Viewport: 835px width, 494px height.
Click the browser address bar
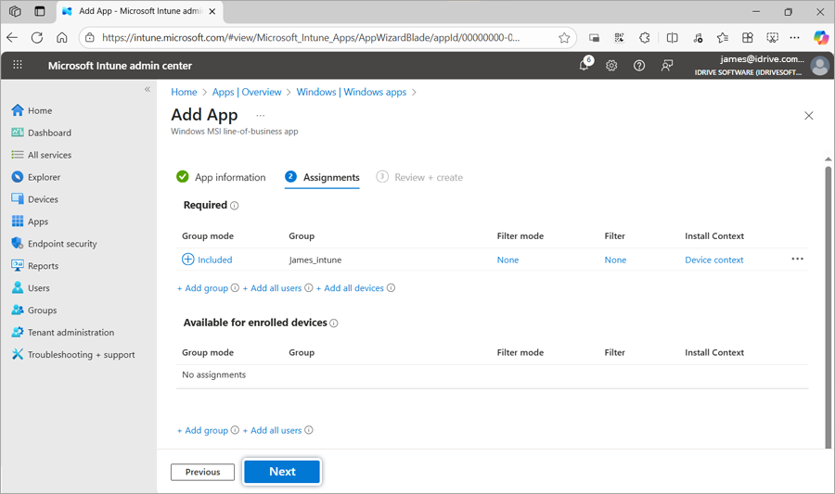tap(311, 38)
